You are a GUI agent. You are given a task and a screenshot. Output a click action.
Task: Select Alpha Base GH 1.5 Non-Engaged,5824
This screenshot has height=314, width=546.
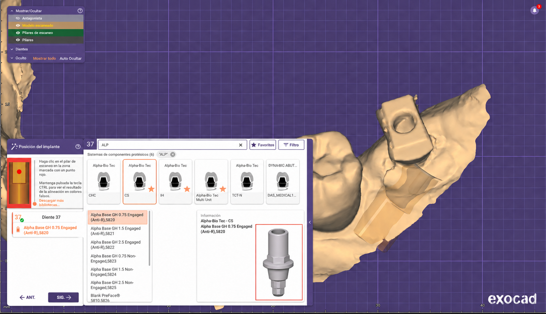click(118, 272)
